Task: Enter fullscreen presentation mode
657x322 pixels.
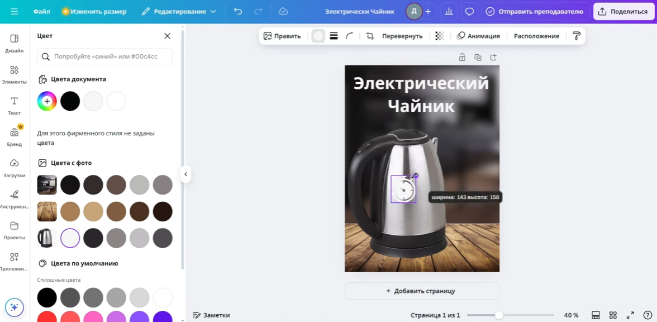Action: tap(630, 315)
